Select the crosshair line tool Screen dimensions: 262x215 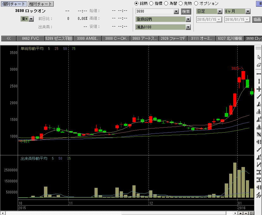tap(259, 89)
